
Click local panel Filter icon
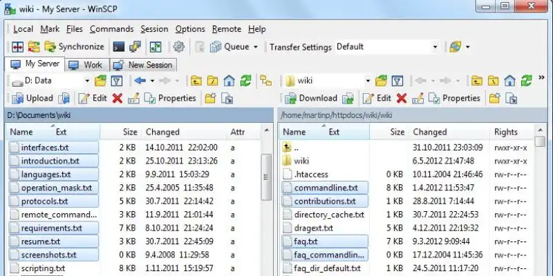coord(116,81)
